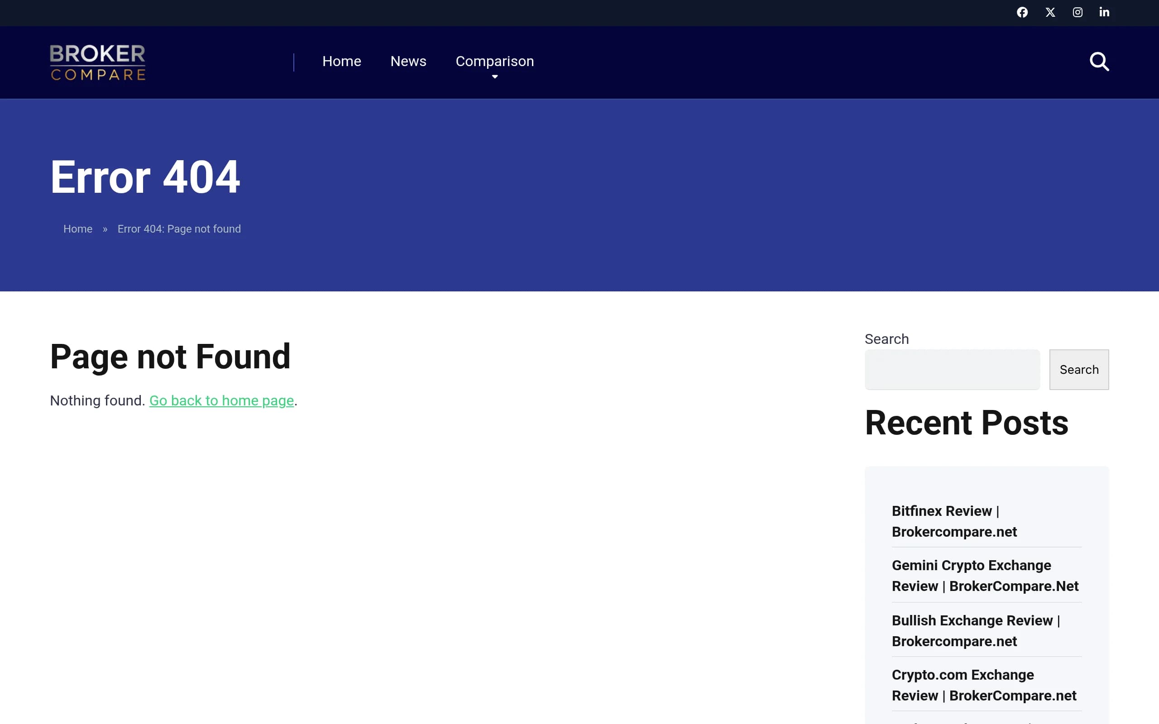Screen dimensions: 1159x724
Task: Follow the Go back to home page link
Action: [x=222, y=401]
